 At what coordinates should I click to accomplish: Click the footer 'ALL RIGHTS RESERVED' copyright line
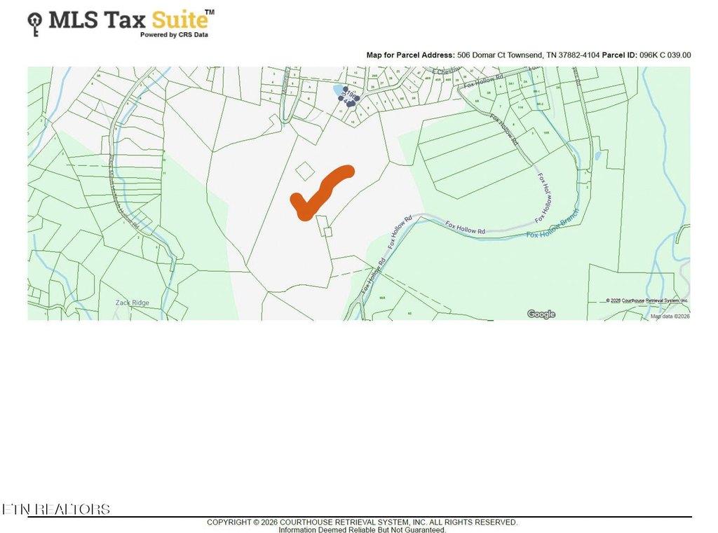(x=363, y=522)
